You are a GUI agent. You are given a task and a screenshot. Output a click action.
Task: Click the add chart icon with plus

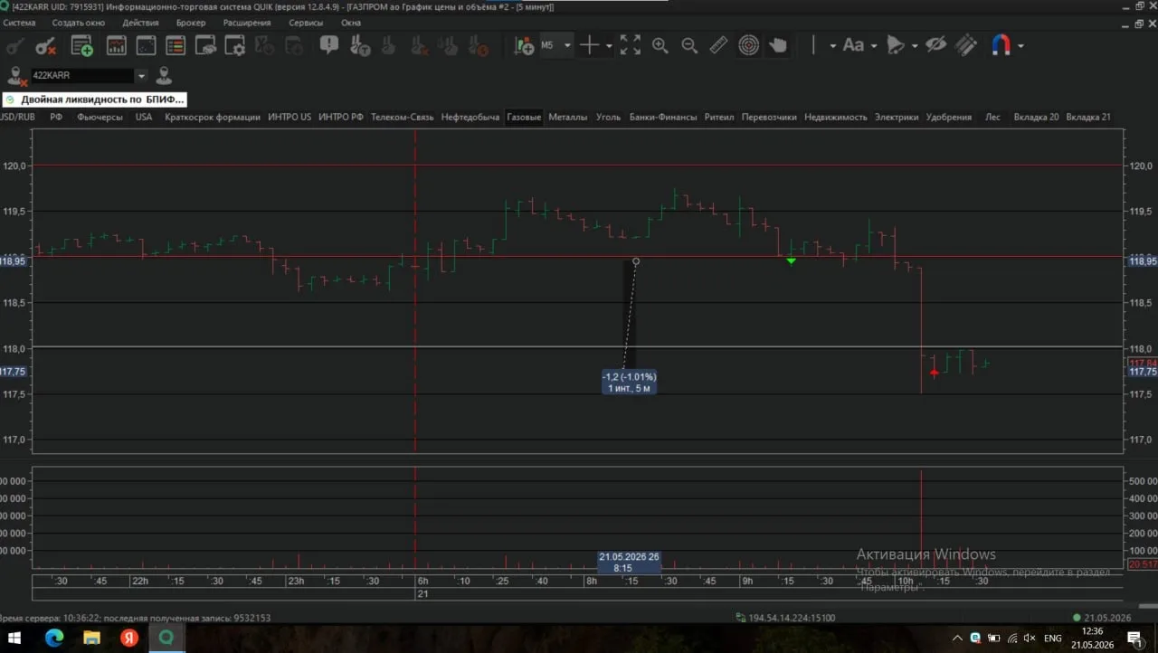pyautogui.click(x=524, y=45)
